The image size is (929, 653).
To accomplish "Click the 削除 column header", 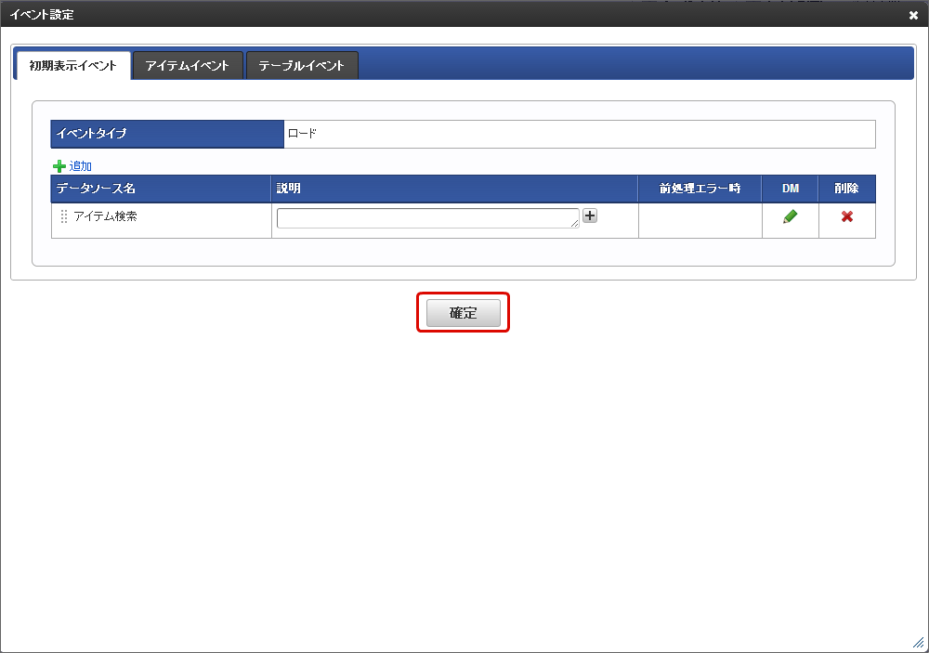I will tap(846, 189).
